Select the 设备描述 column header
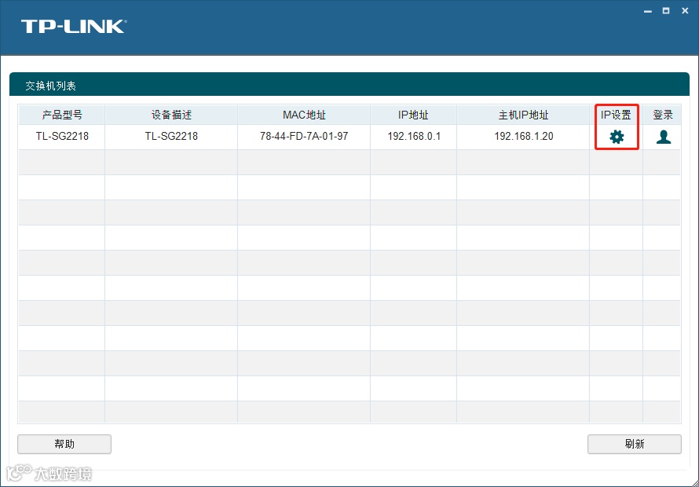Viewport: 699px width, 487px height. (x=171, y=115)
